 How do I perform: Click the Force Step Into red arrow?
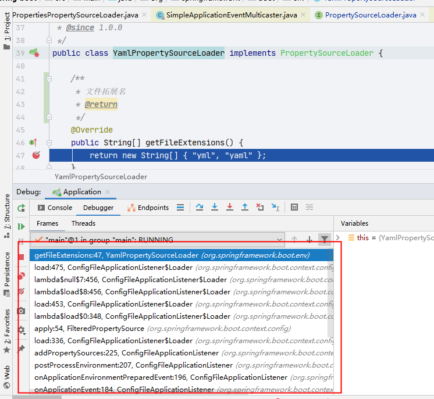pos(230,207)
